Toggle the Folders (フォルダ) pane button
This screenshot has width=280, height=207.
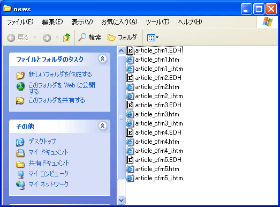pos(122,38)
